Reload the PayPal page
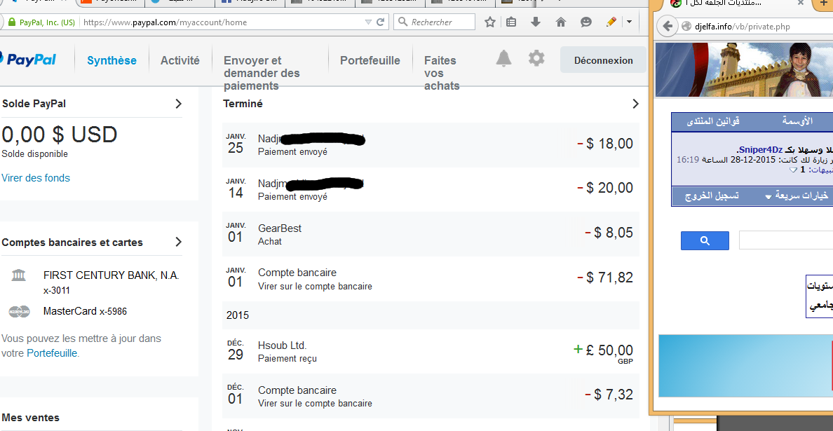The width and height of the screenshot is (833, 431). 380,22
